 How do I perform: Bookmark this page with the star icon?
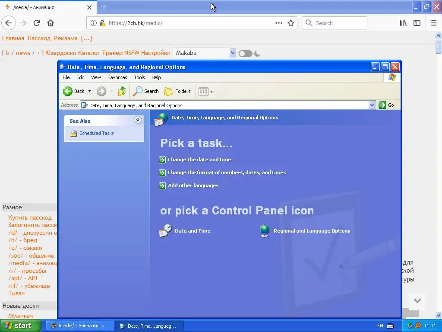tap(291, 23)
